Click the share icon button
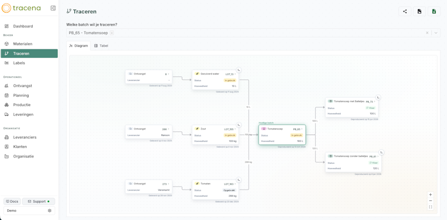The width and height of the screenshot is (447, 220). pyautogui.click(x=405, y=11)
